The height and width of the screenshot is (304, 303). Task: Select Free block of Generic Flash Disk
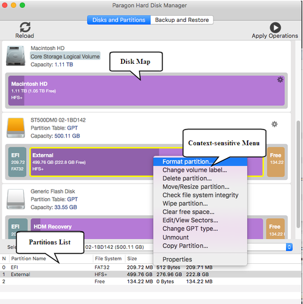(x=276, y=229)
